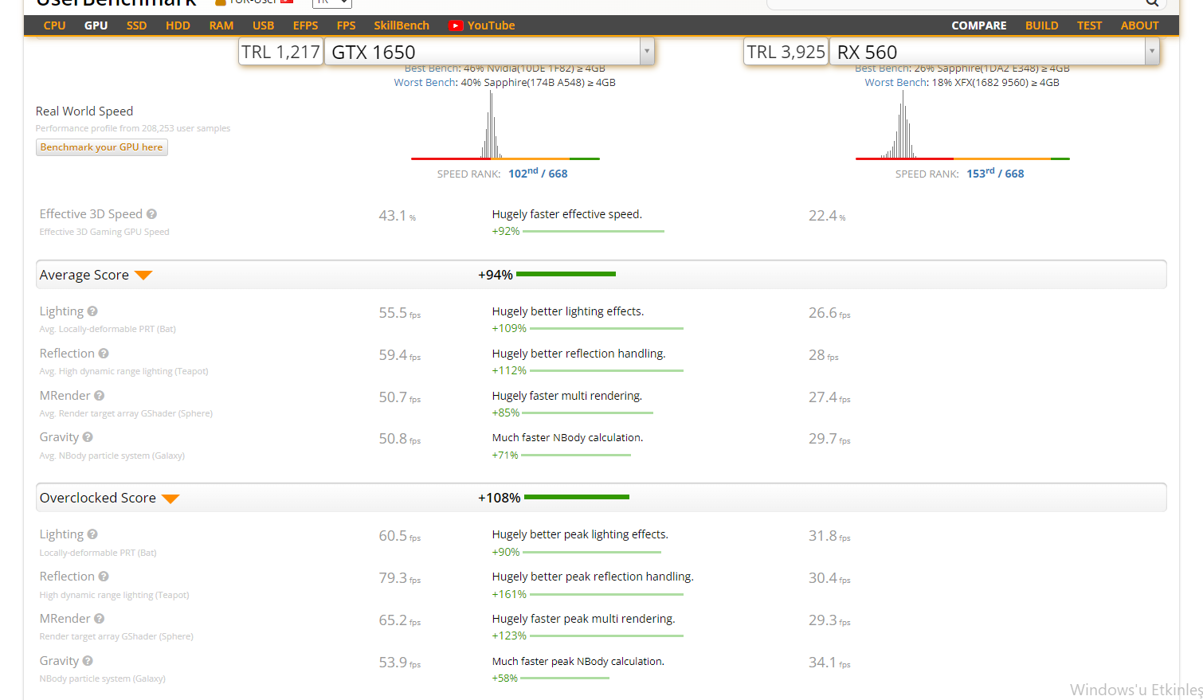
Task: Select COMPARE in the navigation bar
Action: pos(979,25)
